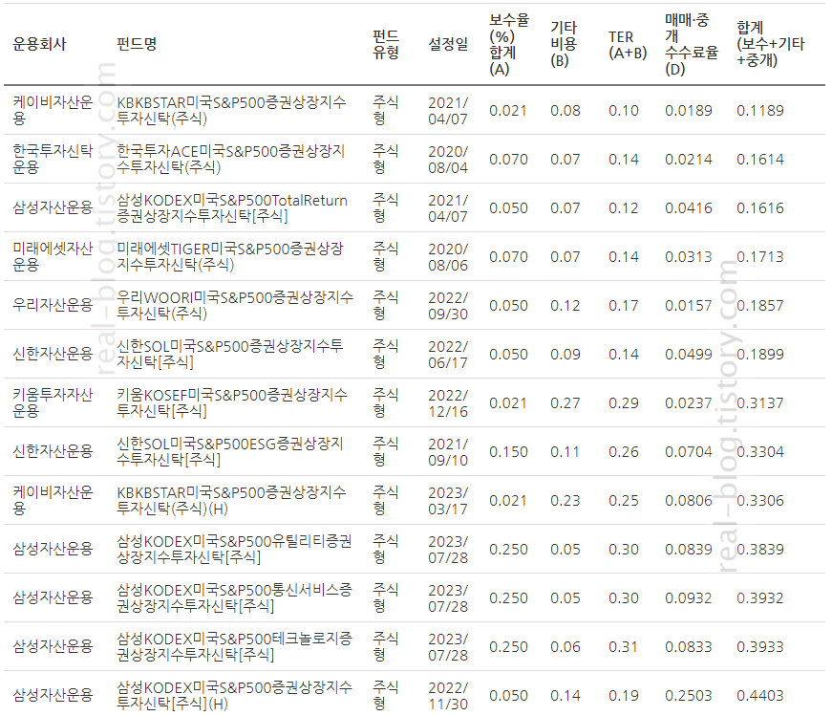This screenshot has width=832, height=716.
Task: Click the 펀드명 column header
Action: click(137, 44)
